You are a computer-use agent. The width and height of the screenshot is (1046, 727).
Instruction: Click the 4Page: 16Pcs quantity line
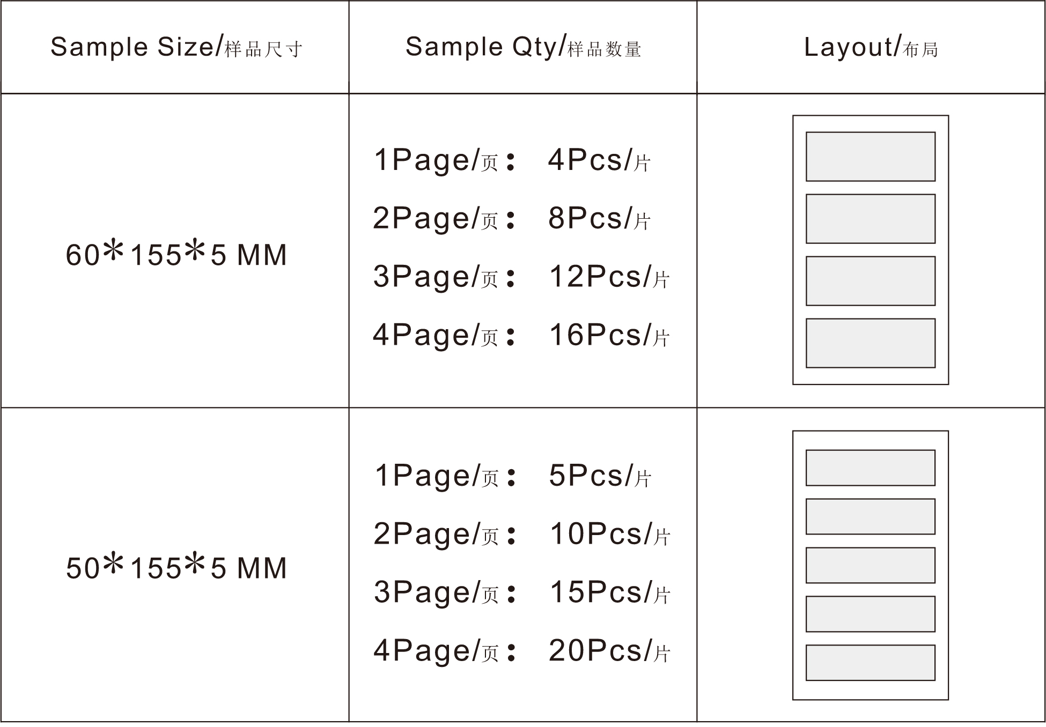[x=521, y=335]
